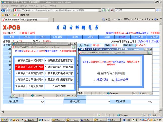Click the 1.員工代號 link
The height and width of the screenshot is (122, 163).
point(101,79)
